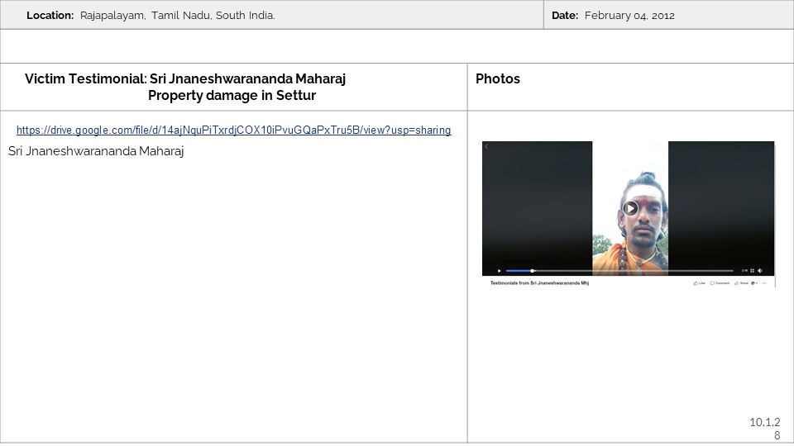
Task: Open the Google Drive sharing link
Action: (x=233, y=130)
